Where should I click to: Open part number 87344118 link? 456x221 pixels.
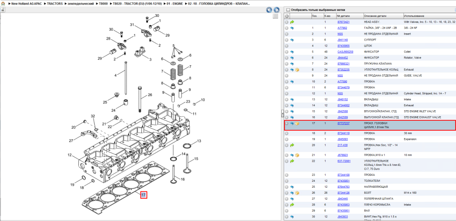(343, 133)
